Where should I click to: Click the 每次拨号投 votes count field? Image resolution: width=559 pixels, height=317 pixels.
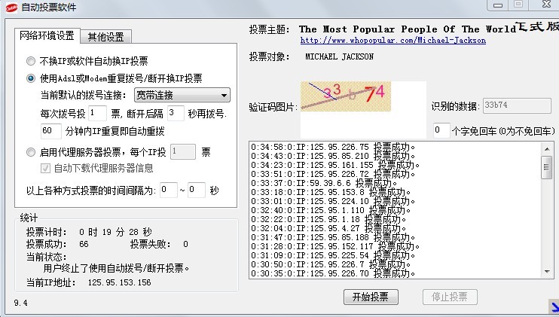tap(97, 113)
